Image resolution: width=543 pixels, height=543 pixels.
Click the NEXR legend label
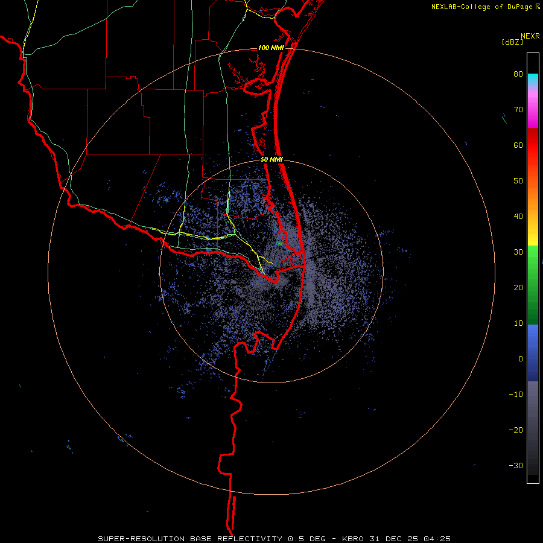tap(530, 36)
